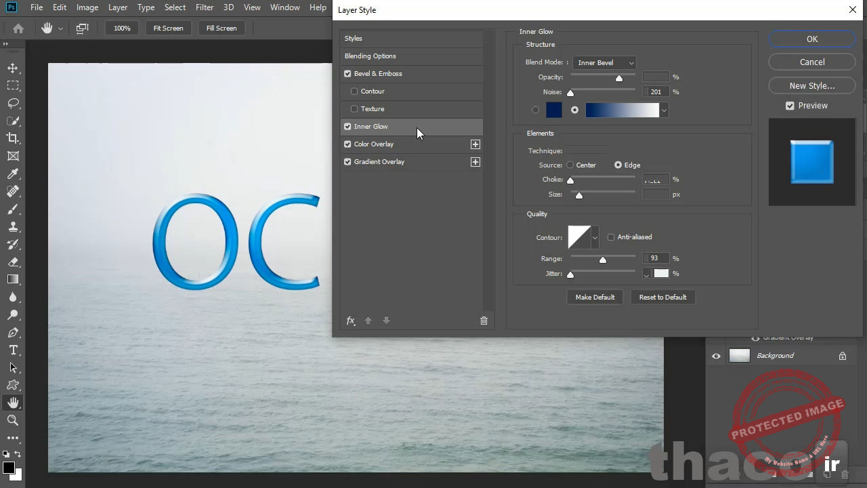The width and height of the screenshot is (867, 488).
Task: Open the Contour picker dropdown arrow
Action: tap(595, 238)
